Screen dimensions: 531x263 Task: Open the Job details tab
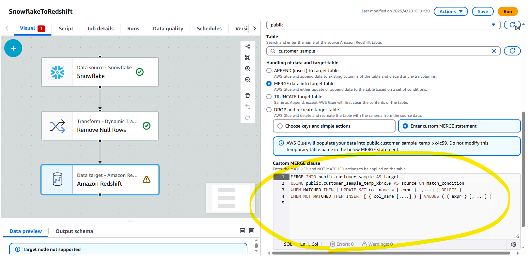[100, 28]
